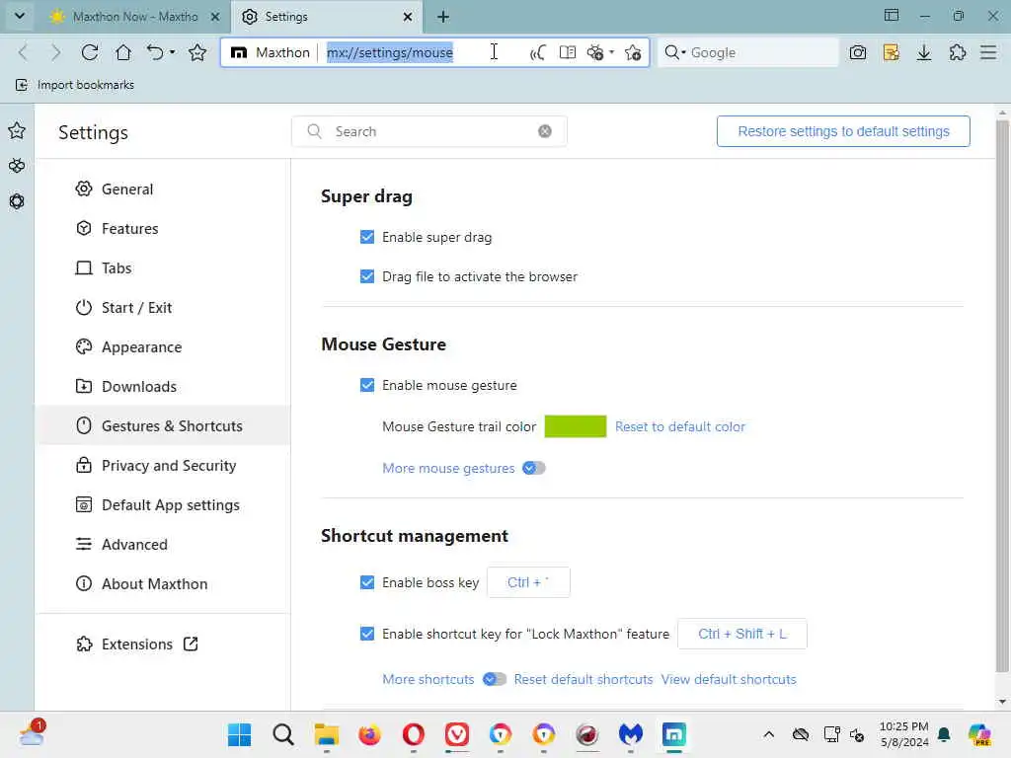The width and height of the screenshot is (1011, 758).
Task: Edit the boss key Ctrl + ` shortcut field
Action: pos(528,582)
